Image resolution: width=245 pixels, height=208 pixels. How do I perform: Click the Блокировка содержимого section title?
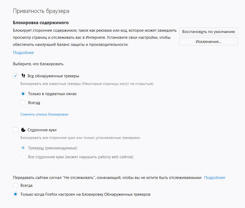pyautogui.click(x=41, y=23)
